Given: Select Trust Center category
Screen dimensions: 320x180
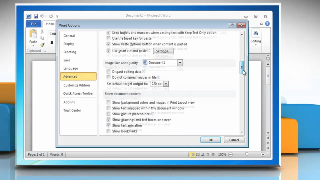Looking at the screenshot, I should [78, 110].
